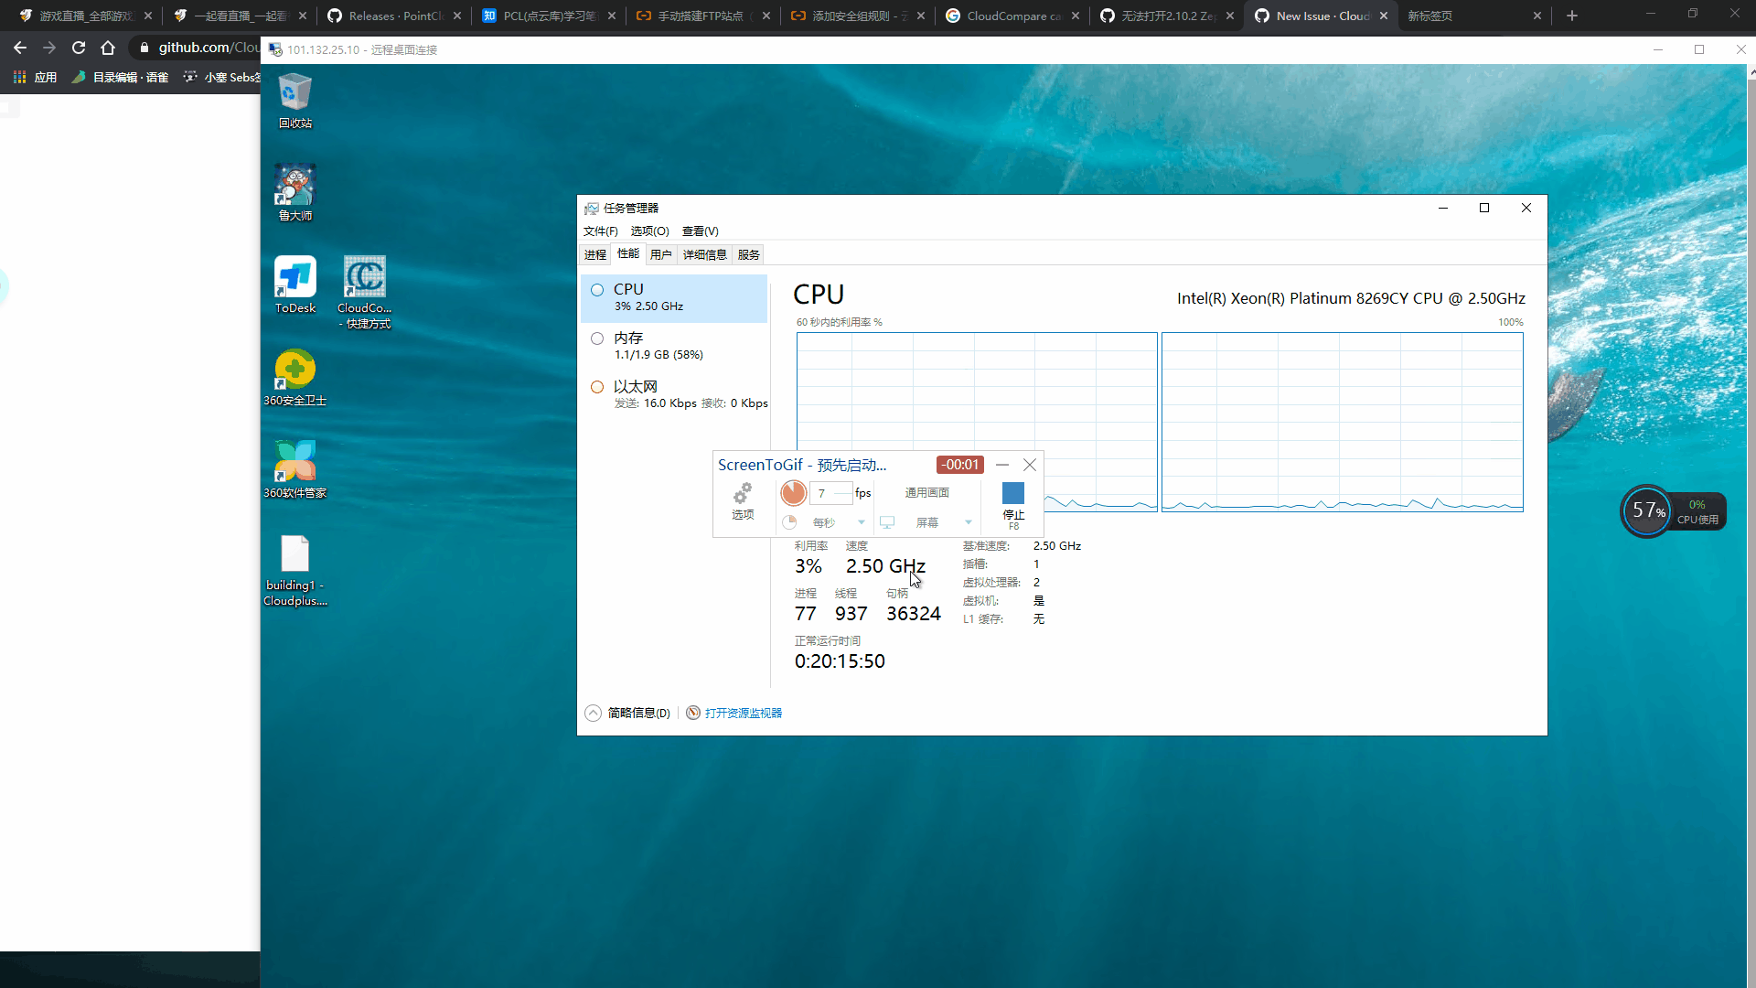The height and width of the screenshot is (988, 1756).
Task: Click the 目录编辑·语雀 bookmark
Action: click(x=121, y=78)
